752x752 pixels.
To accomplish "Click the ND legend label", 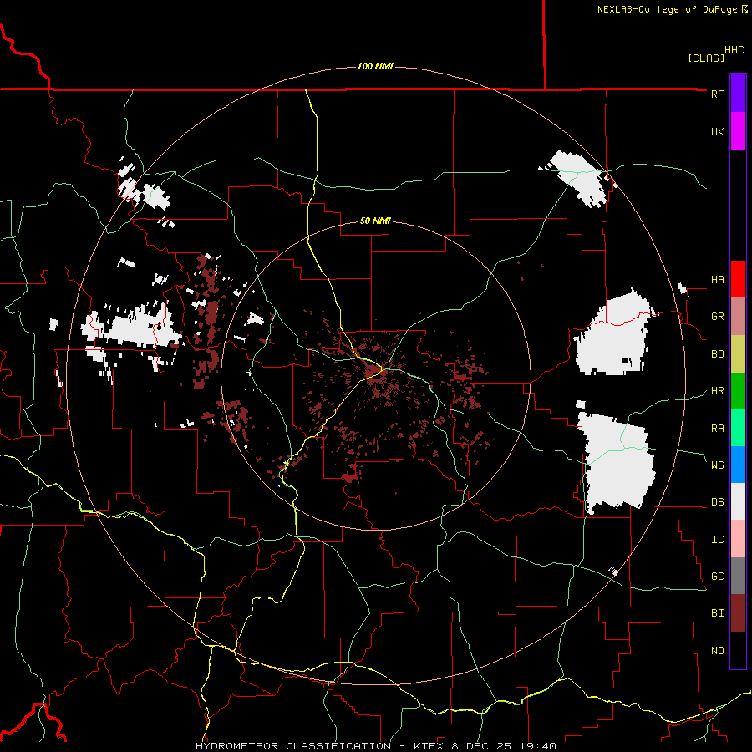I will [717, 651].
